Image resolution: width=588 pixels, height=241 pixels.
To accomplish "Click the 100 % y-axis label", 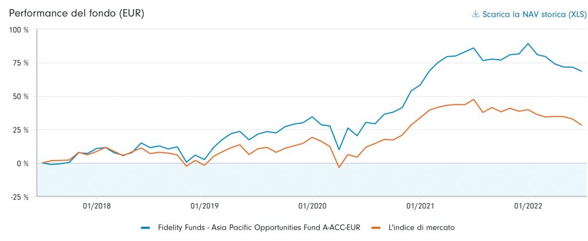I will point(18,30).
